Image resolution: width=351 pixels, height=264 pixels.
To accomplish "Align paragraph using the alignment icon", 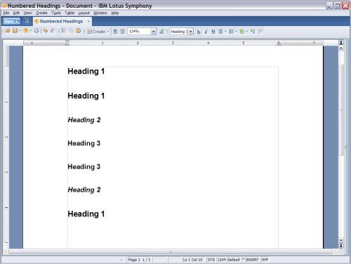I will (220, 32).
